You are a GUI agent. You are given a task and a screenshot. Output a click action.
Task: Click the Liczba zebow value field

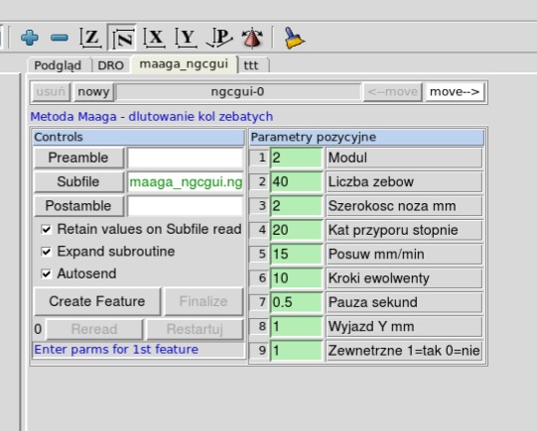[x=296, y=182]
